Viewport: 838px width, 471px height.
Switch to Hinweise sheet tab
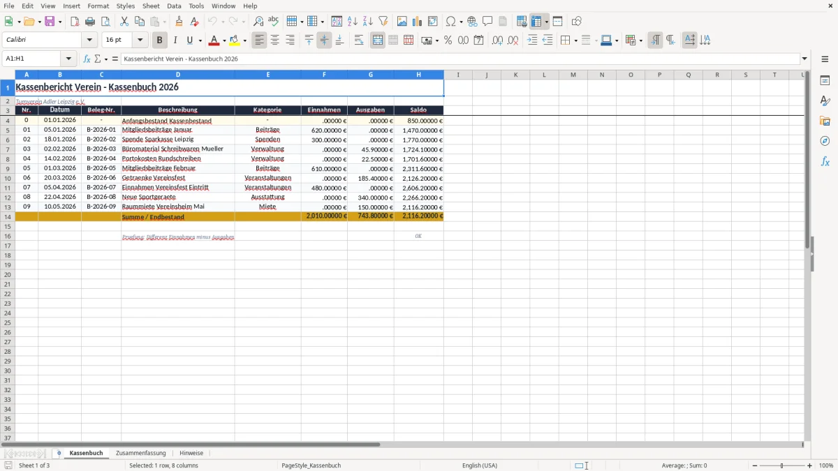pos(191,454)
